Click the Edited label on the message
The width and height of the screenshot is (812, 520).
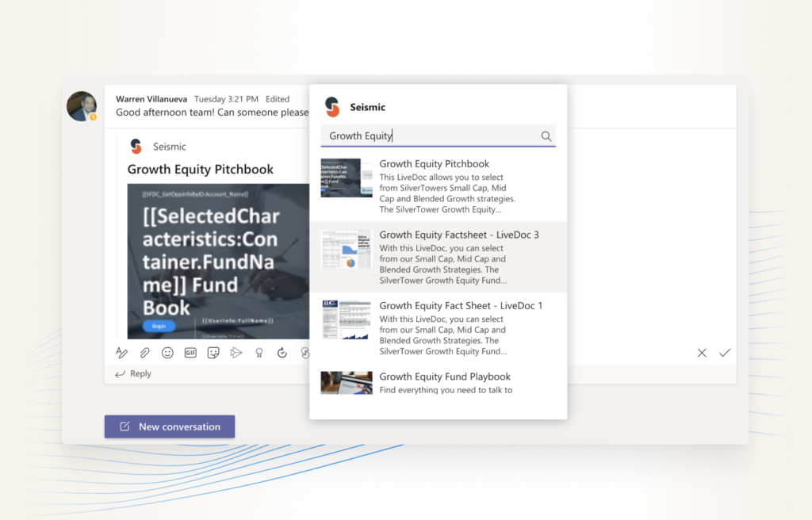278,99
